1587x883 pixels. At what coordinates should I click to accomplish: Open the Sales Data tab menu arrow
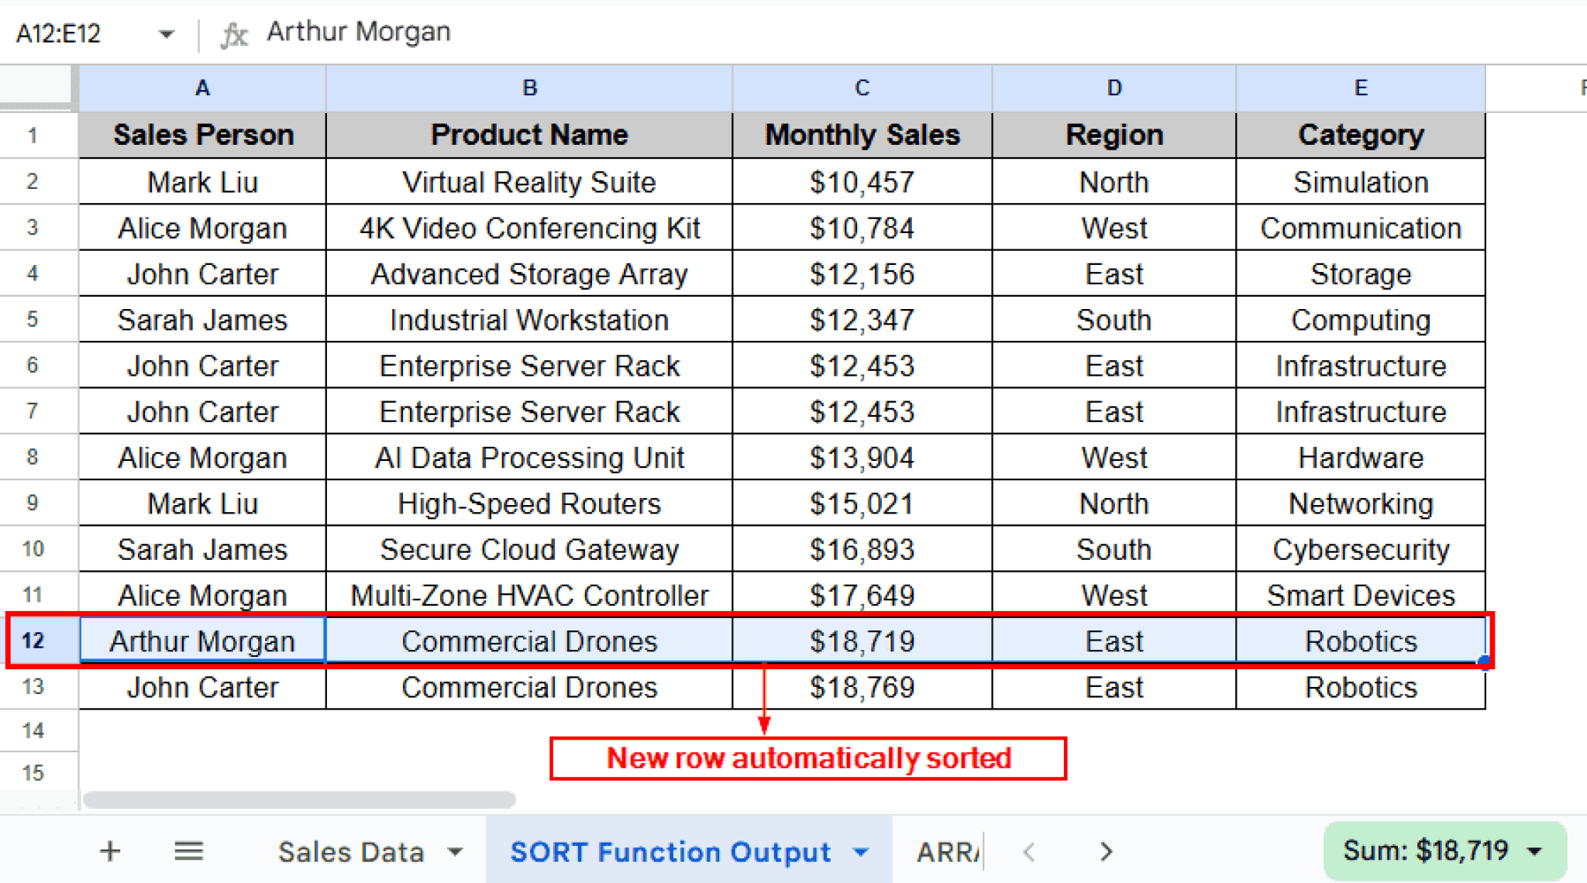coord(456,851)
